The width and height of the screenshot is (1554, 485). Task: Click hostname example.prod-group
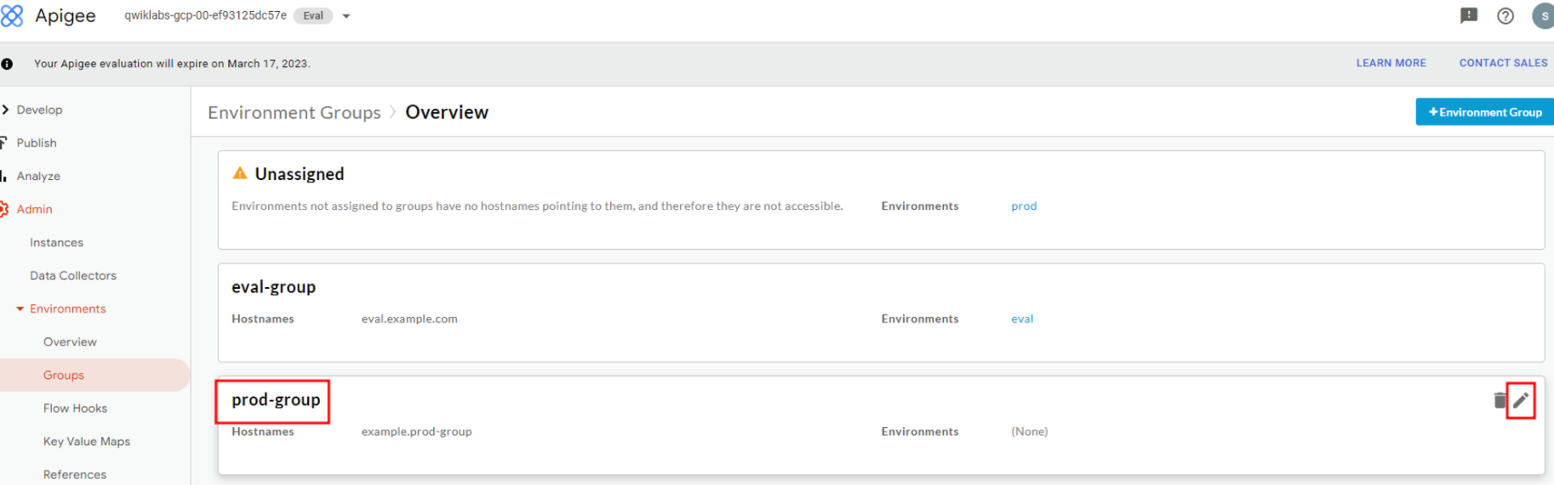(x=416, y=431)
